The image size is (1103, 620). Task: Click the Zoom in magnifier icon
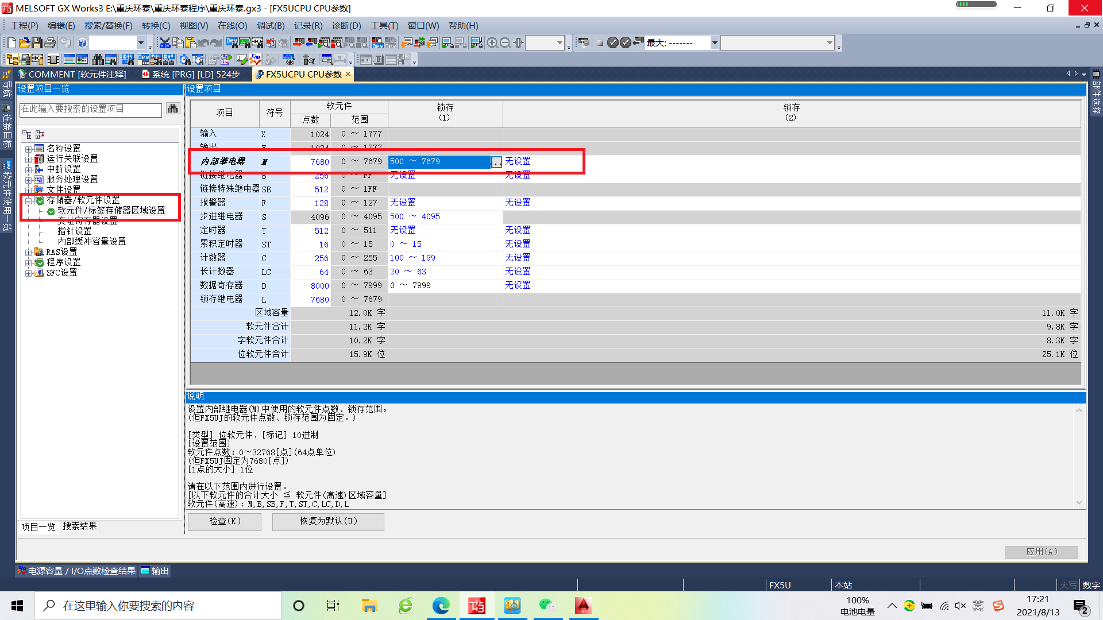click(x=492, y=43)
